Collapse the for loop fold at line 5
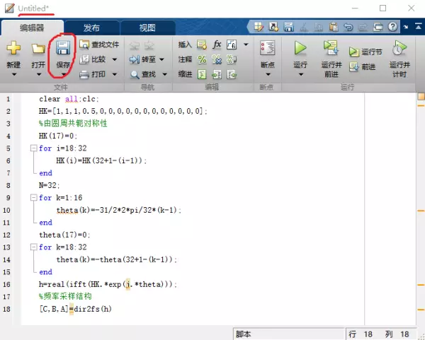425x340 pixels. tap(33, 148)
